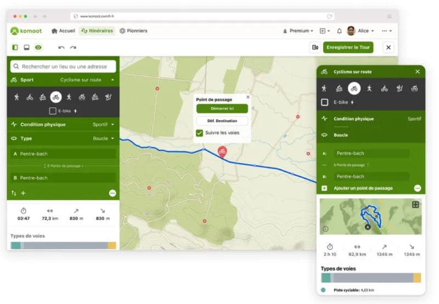Click Démarrer ici button
Screen dimensions: 439x304
[222, 109]
